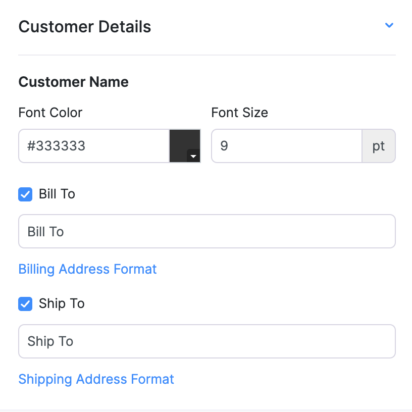Screen dimensions: 412x412
Task: Click the Bill To checkbox label text
Action: [57, 194]
